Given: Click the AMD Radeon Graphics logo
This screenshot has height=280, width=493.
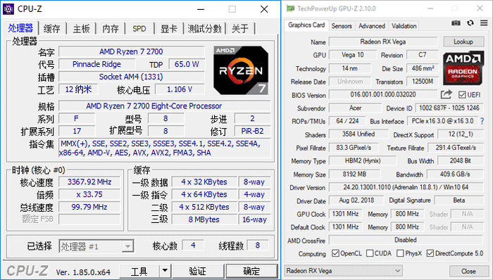Looking at the screenshot, I should pyautogui.click(x=463, y=68).
